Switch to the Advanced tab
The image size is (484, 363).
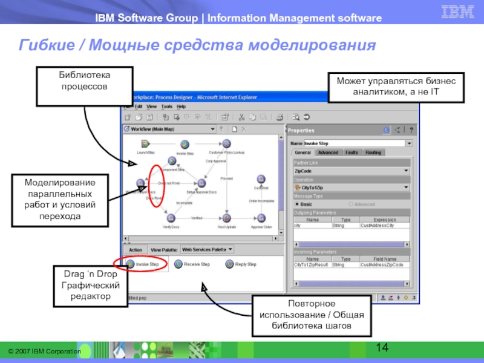tap(328, 152)
